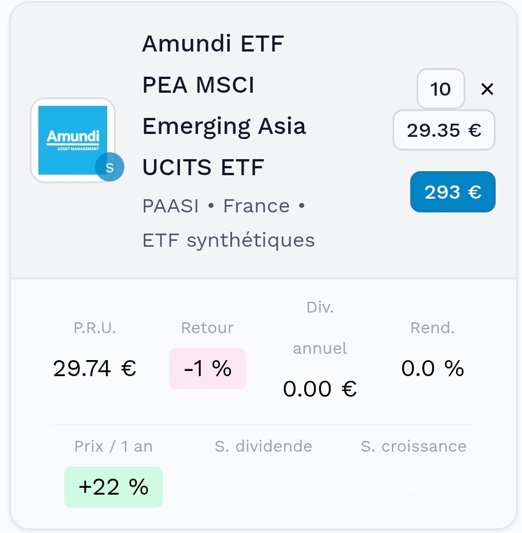Click the 29.74 € P.R.U. value
The image size is (522, 533).
pyautogui.click(x=95, y=368)
